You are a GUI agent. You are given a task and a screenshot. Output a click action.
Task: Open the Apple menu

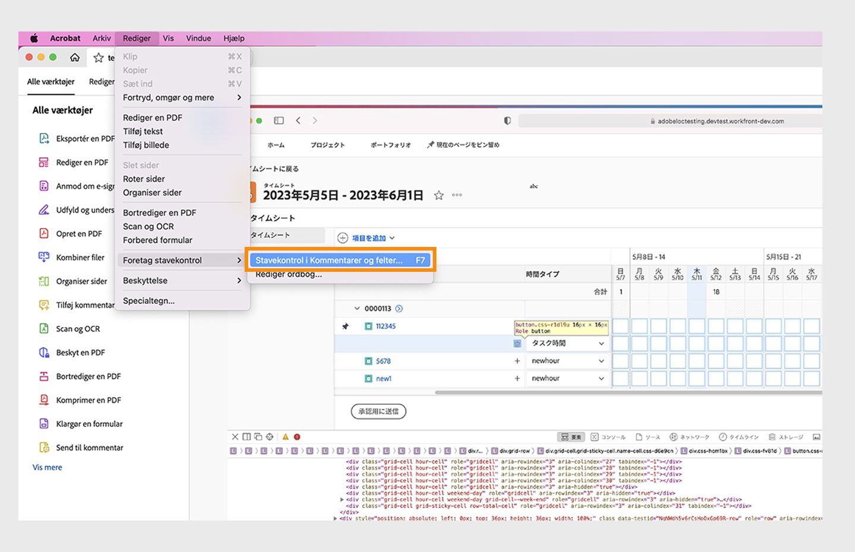(x=34, y=38)
